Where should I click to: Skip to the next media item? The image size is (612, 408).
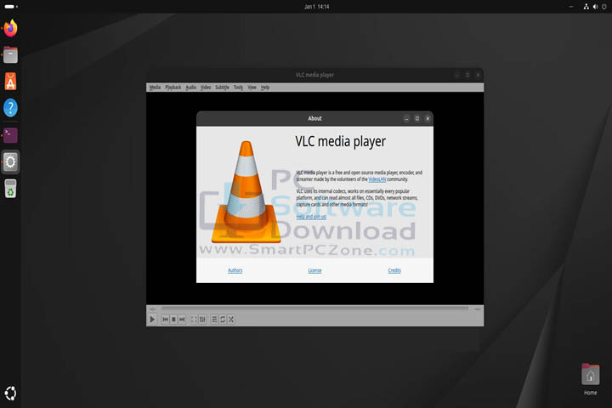coord(182,320)
